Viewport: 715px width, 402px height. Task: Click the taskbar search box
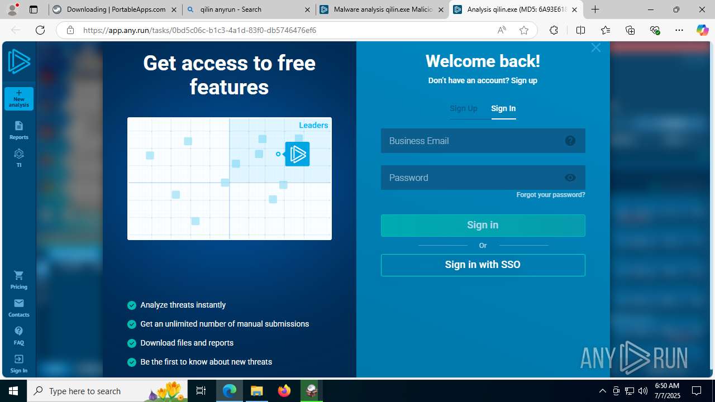point(108,391)
